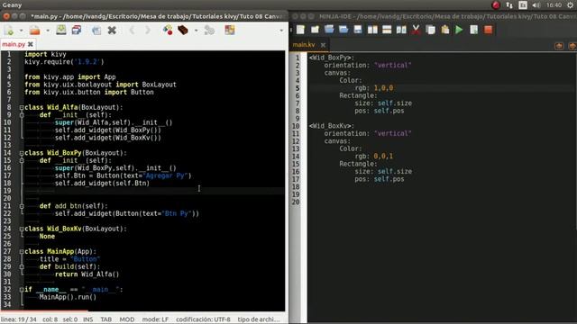The image size is (577, 324).
Task: Click Geany's Build brick icon
Action: (x=183, y=30)
